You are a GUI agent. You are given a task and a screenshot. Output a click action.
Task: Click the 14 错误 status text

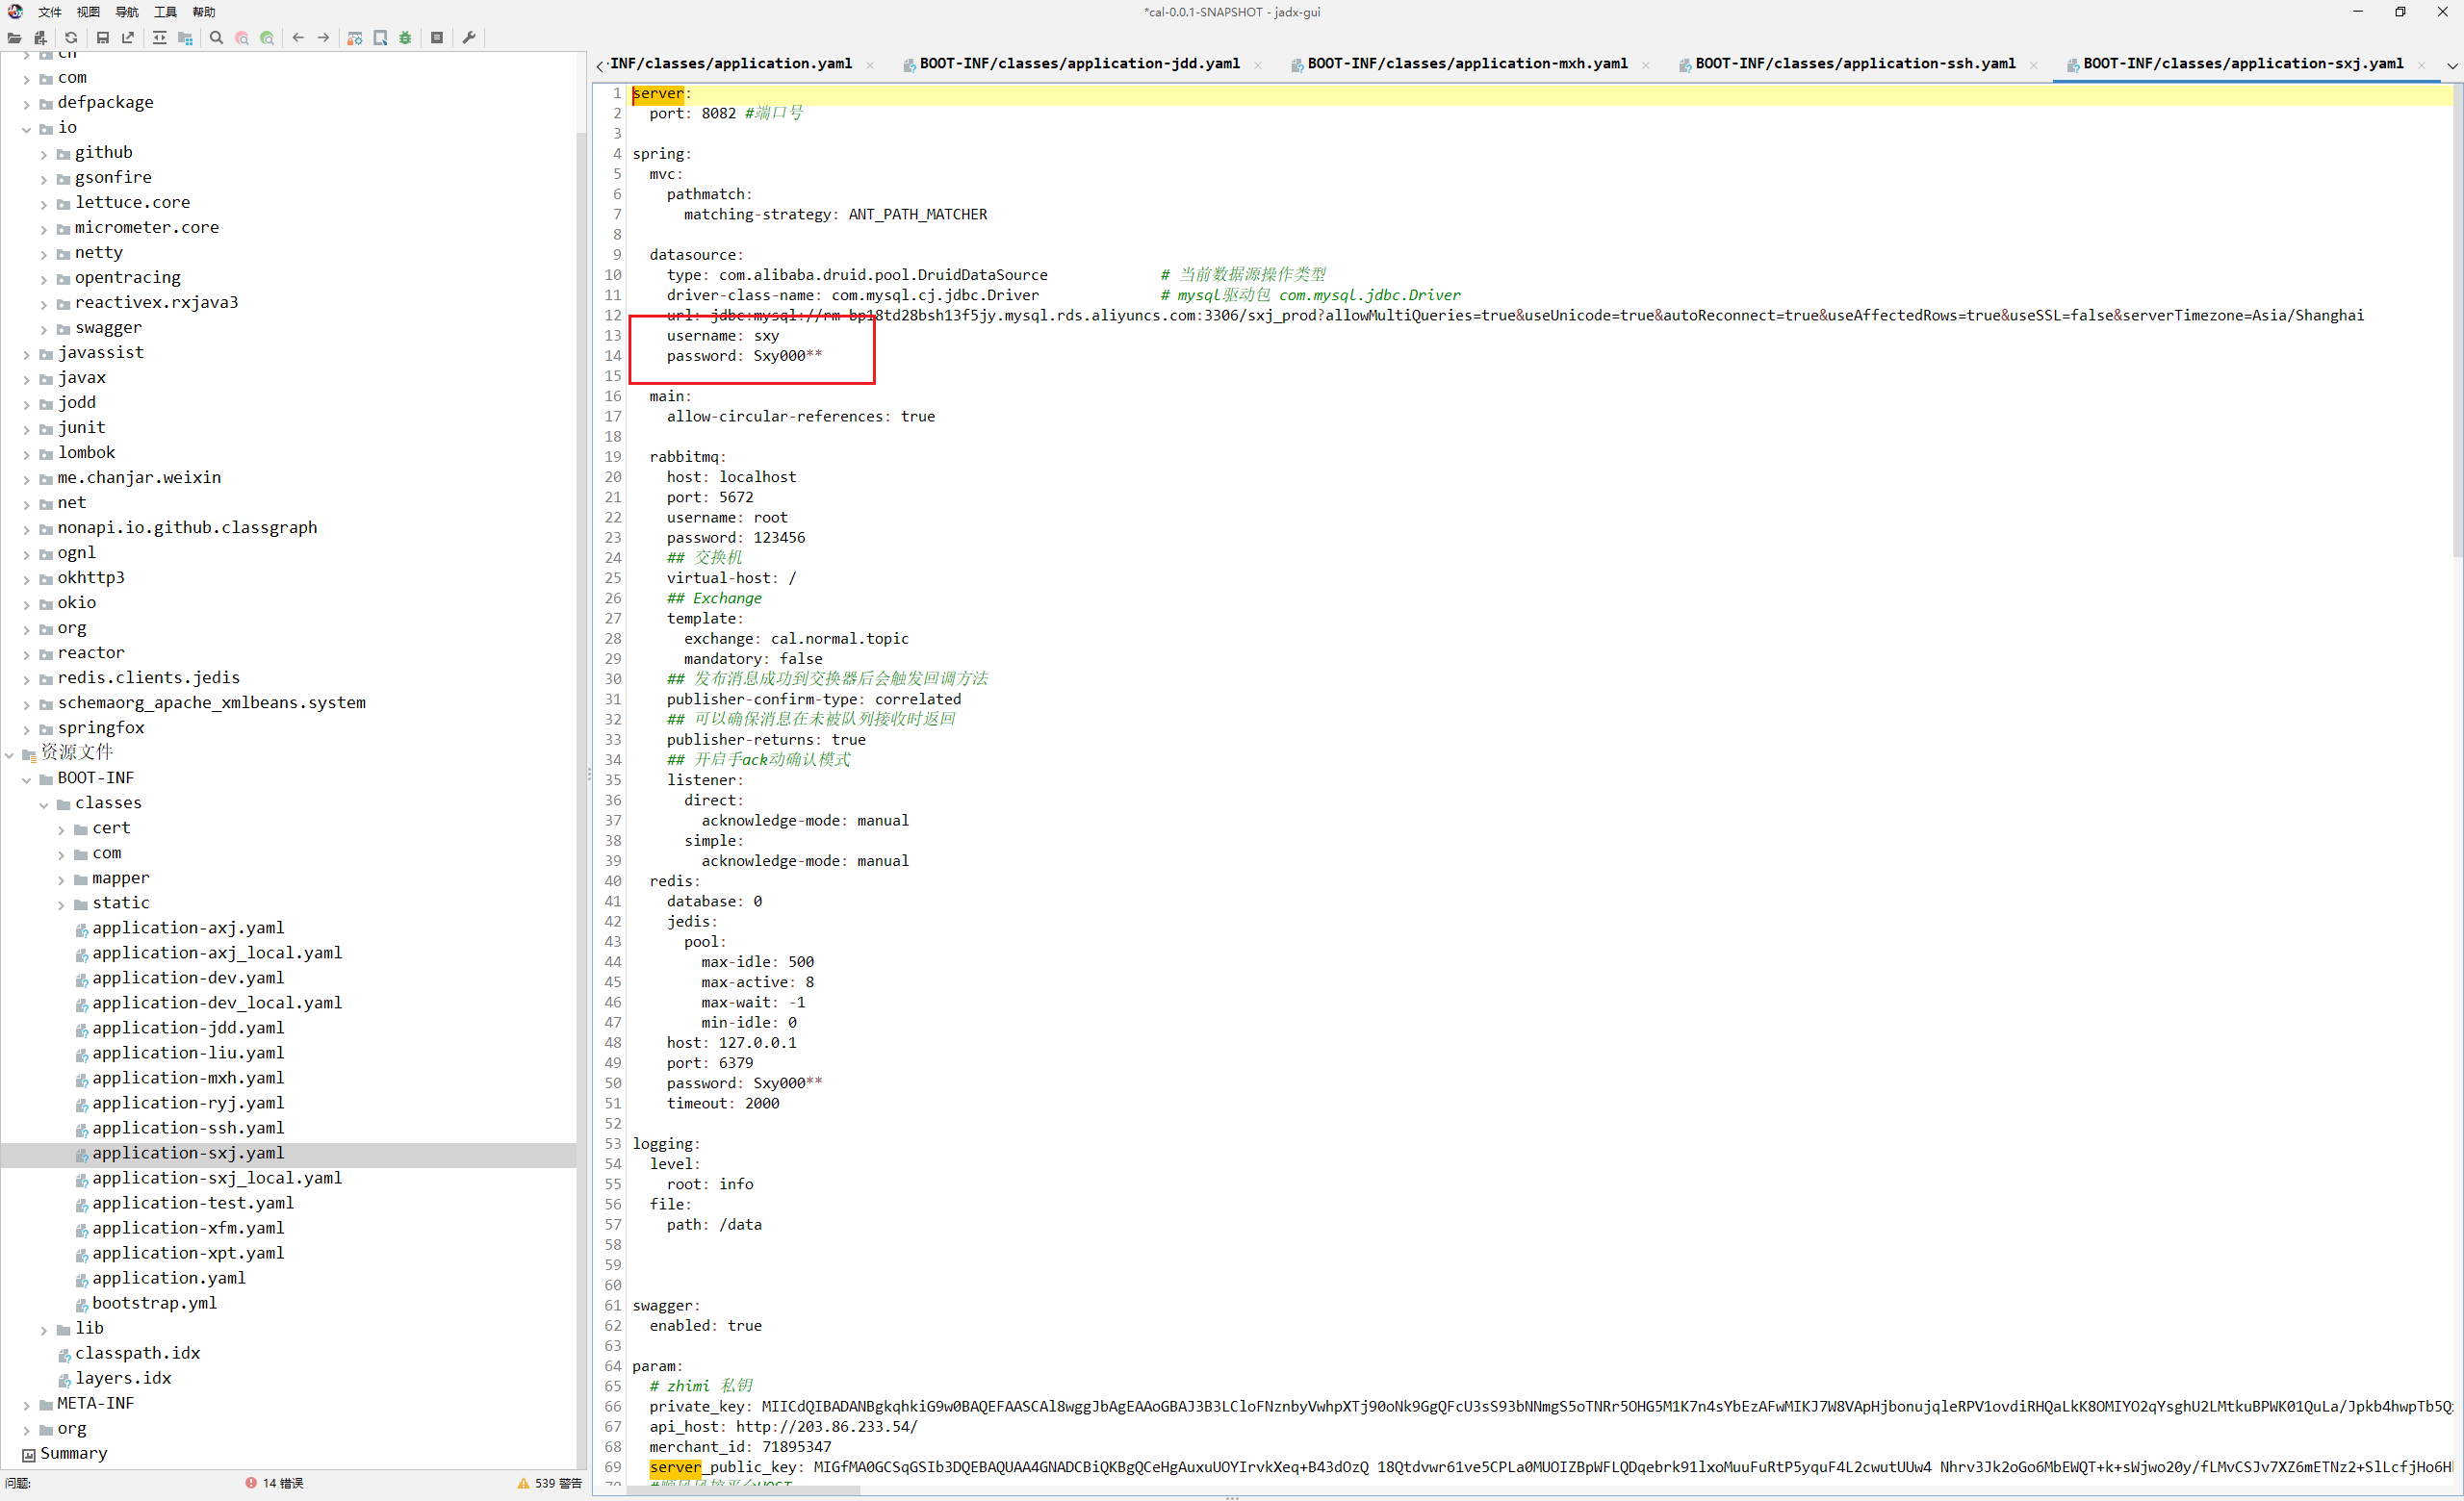point(283,1483)
